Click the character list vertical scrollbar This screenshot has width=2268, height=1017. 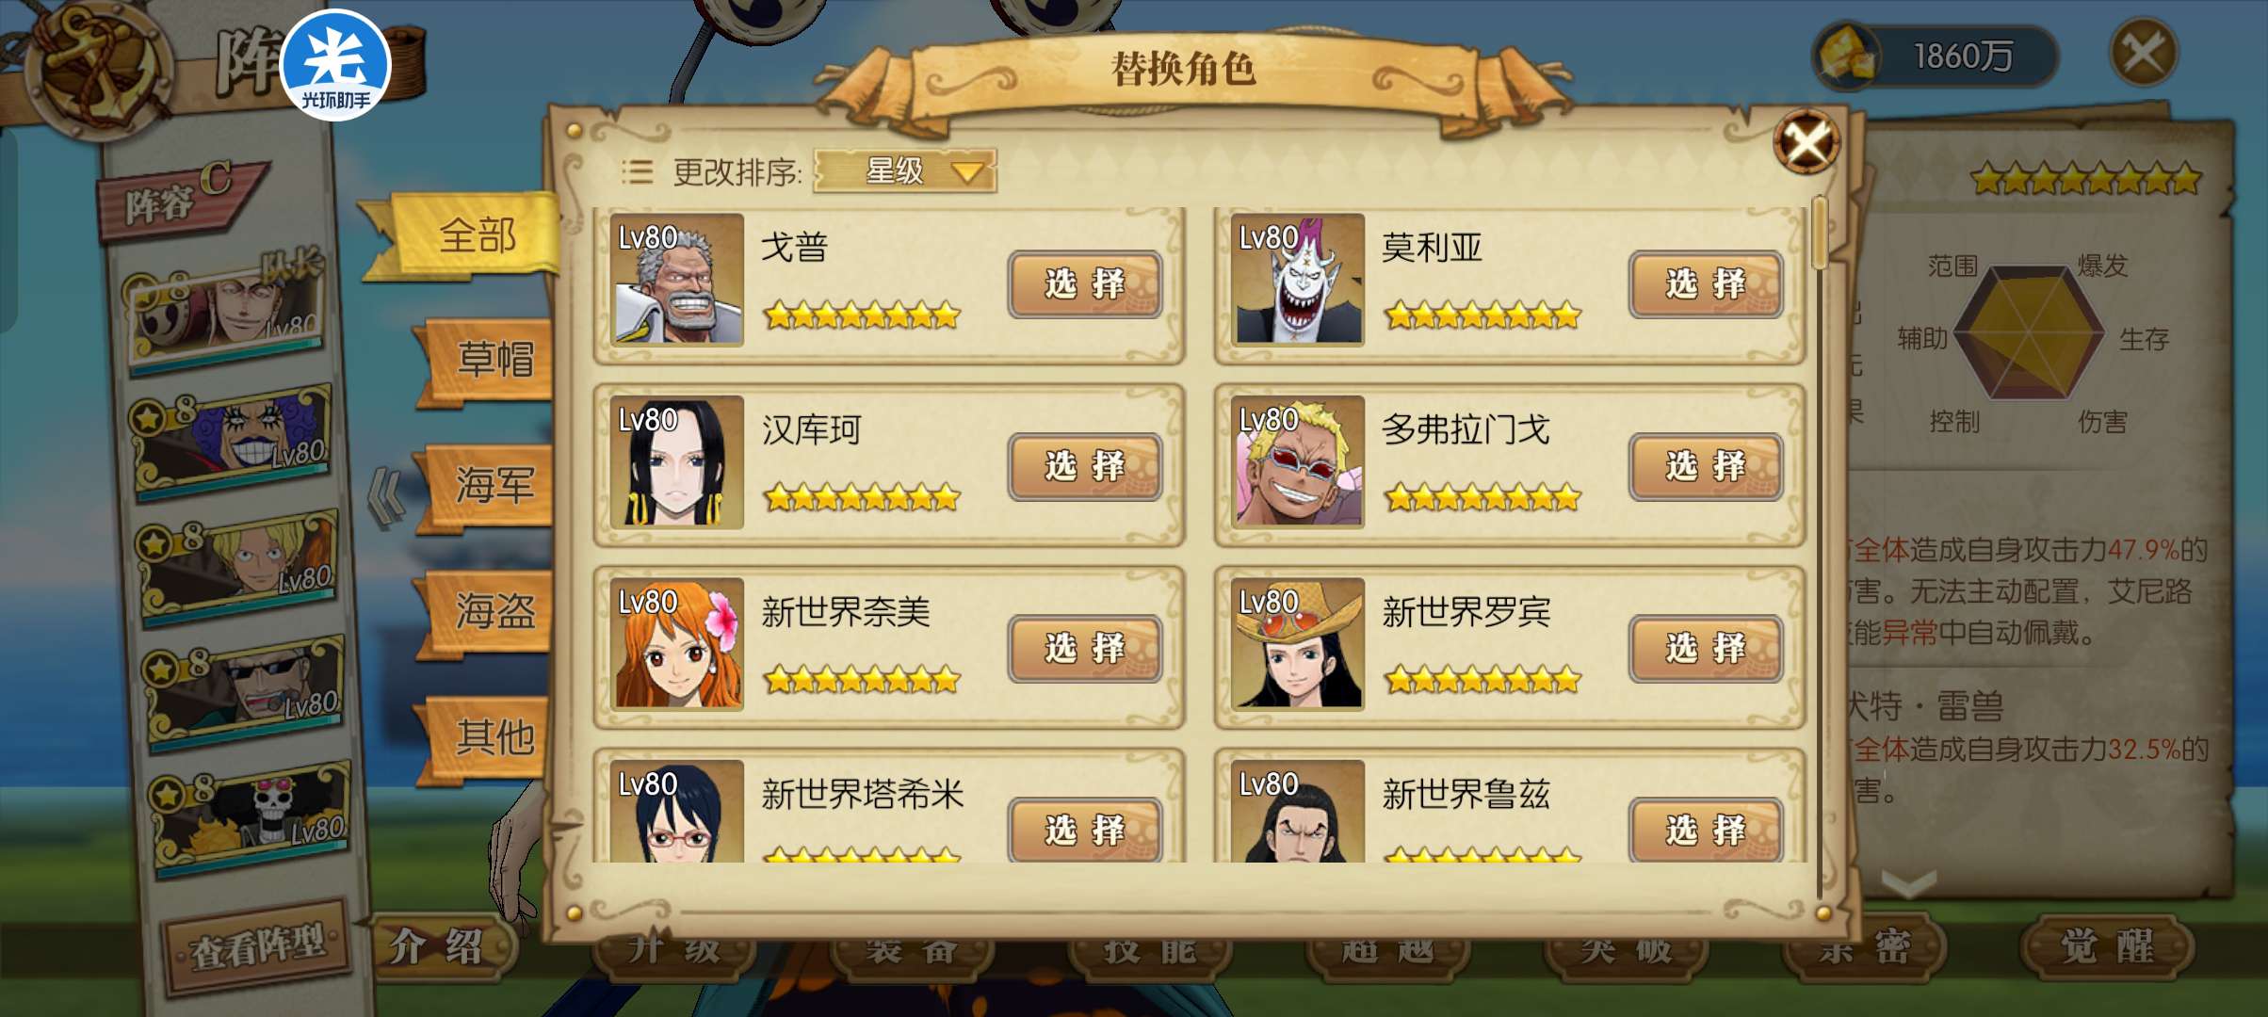click(1820, 546)
